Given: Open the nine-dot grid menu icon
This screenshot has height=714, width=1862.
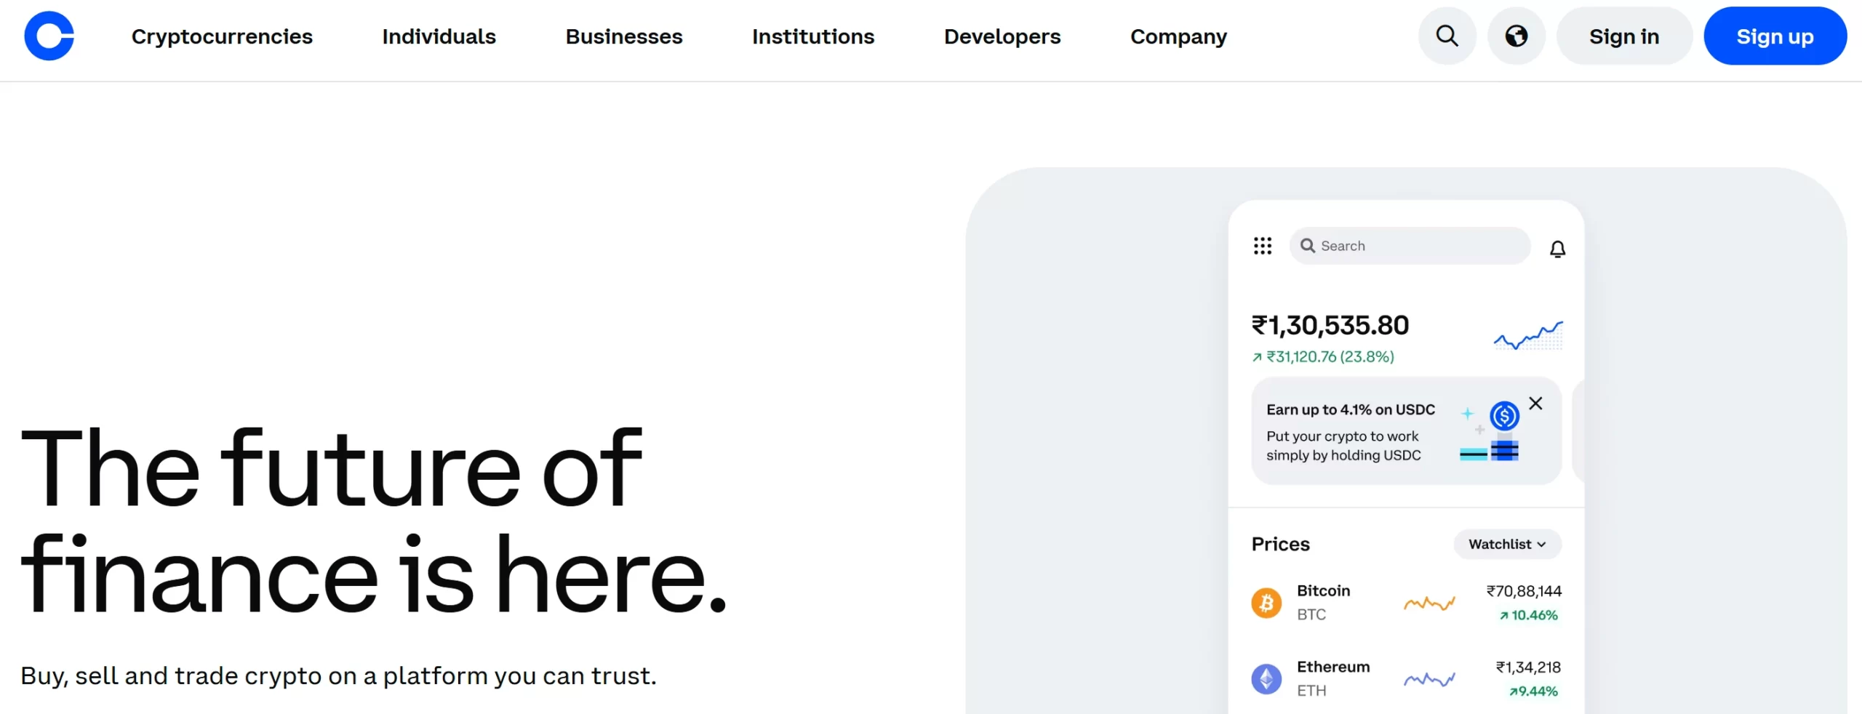Looking at the screenshot, I should pos(1263,246).
